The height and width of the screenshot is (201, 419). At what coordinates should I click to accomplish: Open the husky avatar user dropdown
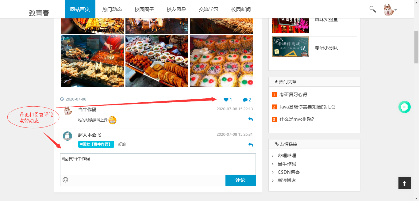pos(390,10)
